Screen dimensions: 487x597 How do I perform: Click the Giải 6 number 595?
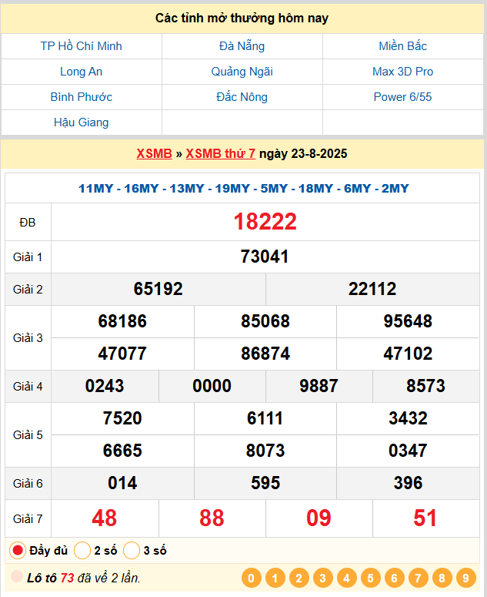[265, 483]
